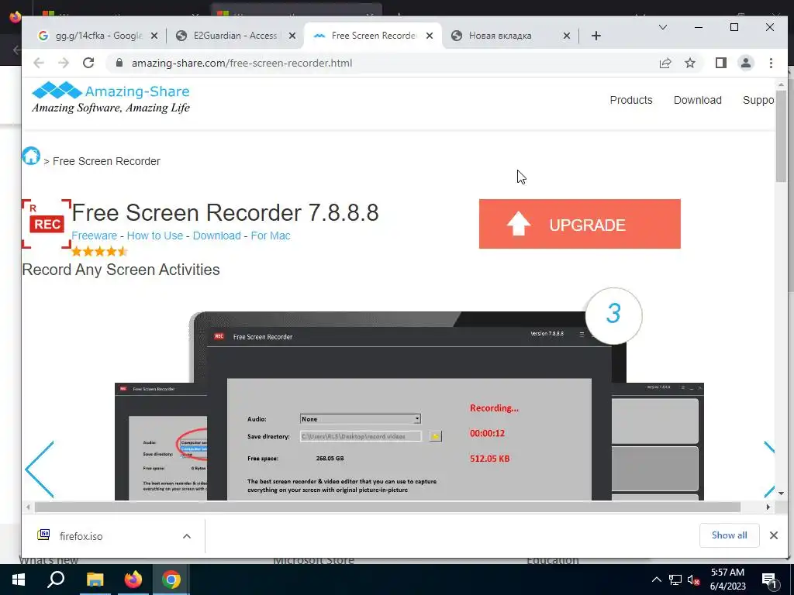The width and height of the screenshot is (794, 595).
Task: Close the downloads bar
Action: (773, 535)
